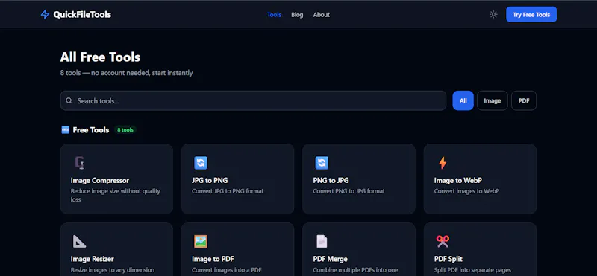
Task: Click the Try Free Tools button
Action: [x=531, y=14]
